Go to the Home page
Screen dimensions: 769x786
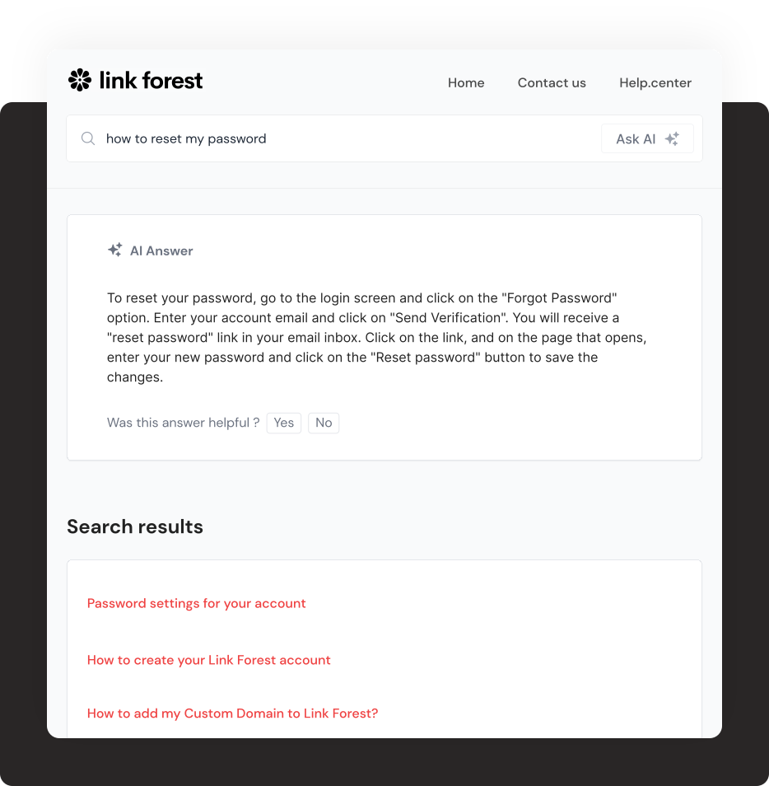[x=466, y=82]
